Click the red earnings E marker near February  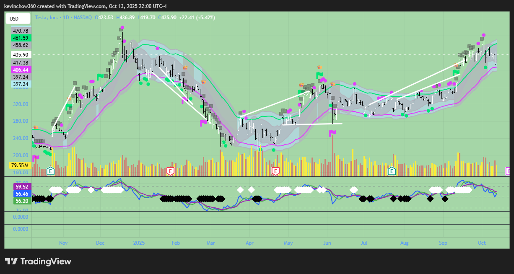coord(170,171)
